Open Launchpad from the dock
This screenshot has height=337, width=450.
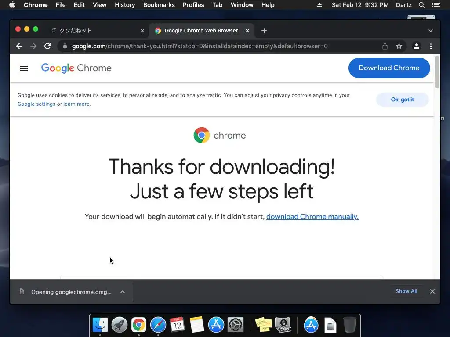120,325
